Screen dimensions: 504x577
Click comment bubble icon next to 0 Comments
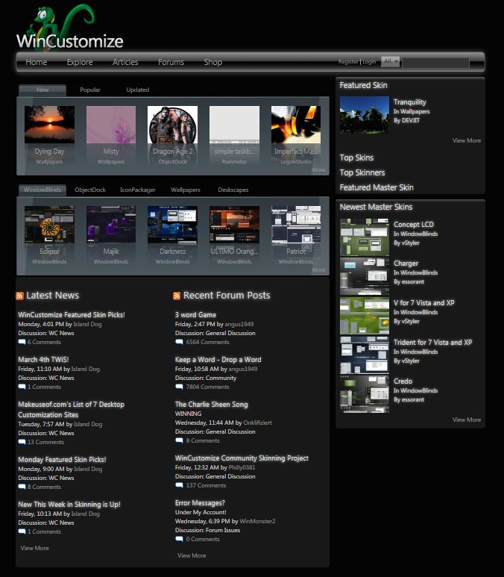179,540
